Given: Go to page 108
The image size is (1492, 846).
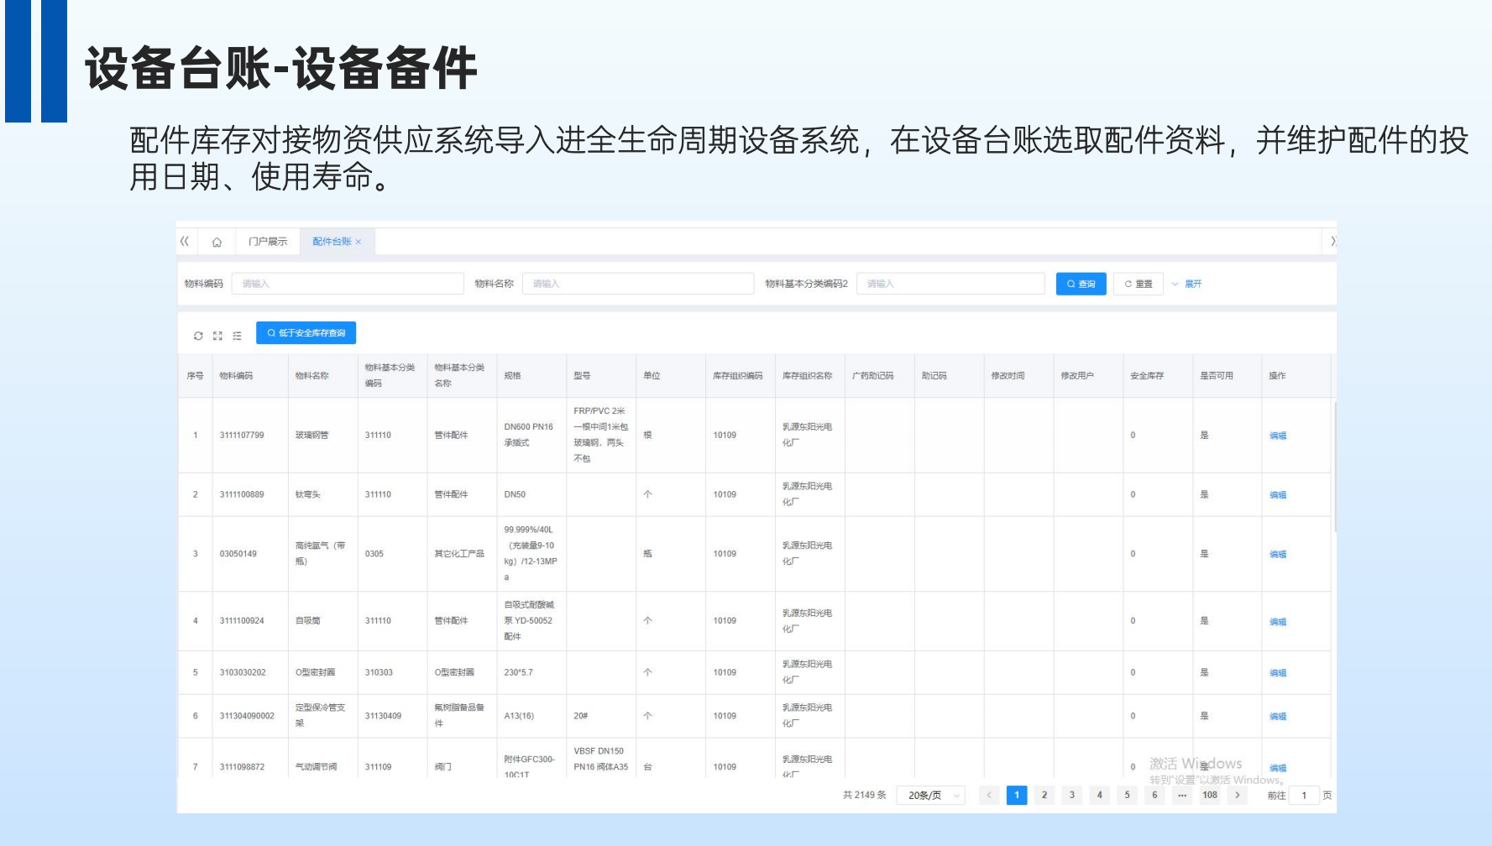Looking at the screenshot, I should coord(1210,795).
